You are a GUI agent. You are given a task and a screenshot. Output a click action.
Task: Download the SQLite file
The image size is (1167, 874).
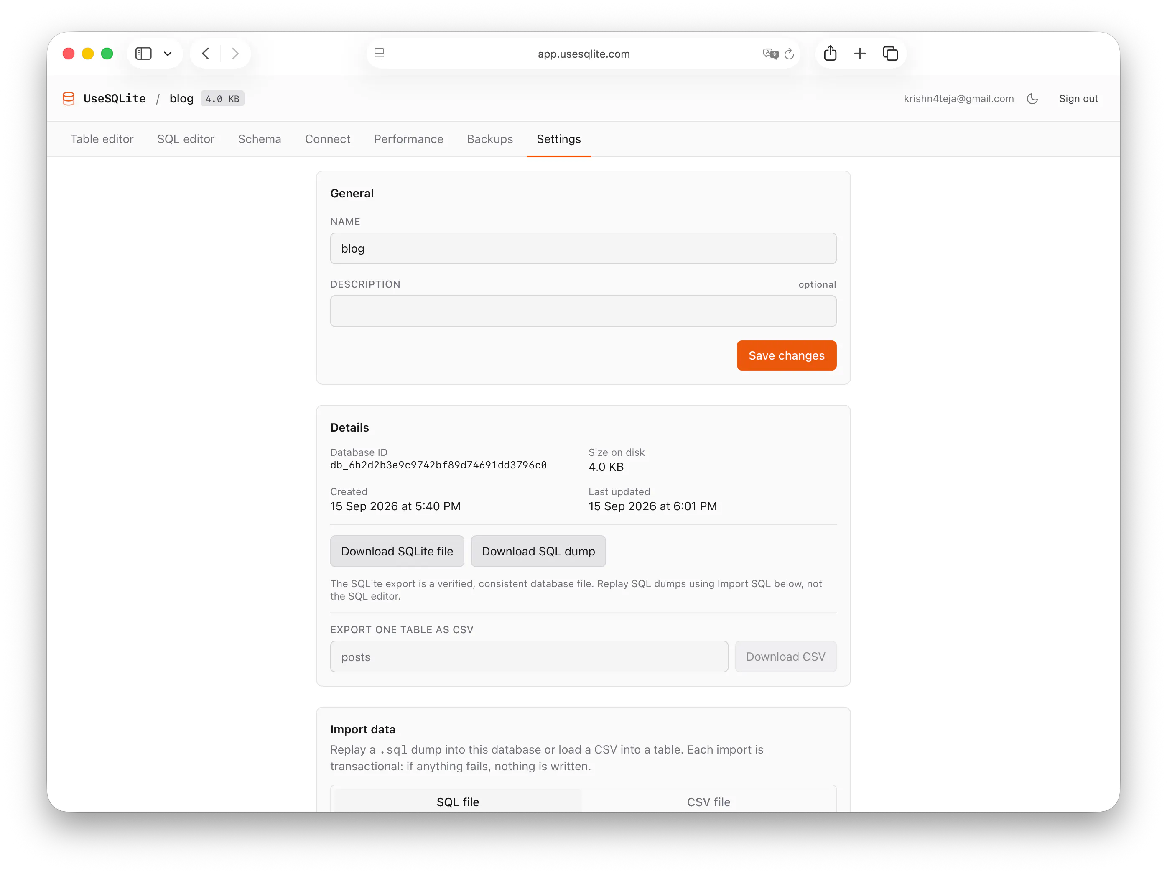pos(397,551)
